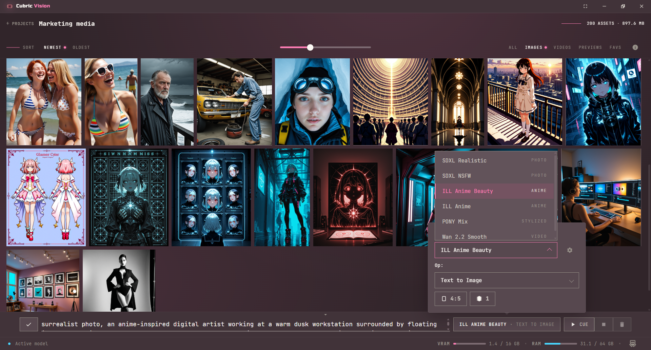
Task: Open the goggles ice cave portrait thumbnail
Action: click(312, 102)
